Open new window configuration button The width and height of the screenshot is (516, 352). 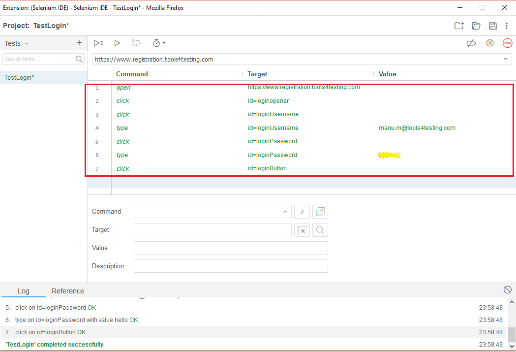coord(320,212)
